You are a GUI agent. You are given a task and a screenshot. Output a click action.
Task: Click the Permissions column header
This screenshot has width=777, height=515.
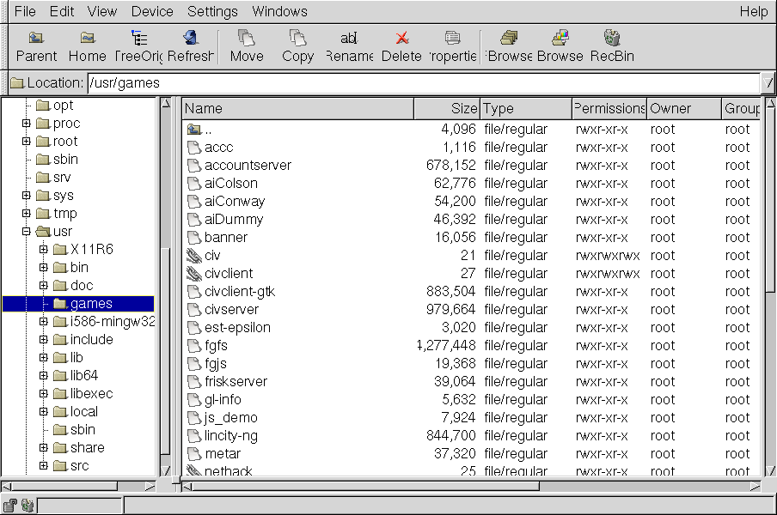pos(609,108)
